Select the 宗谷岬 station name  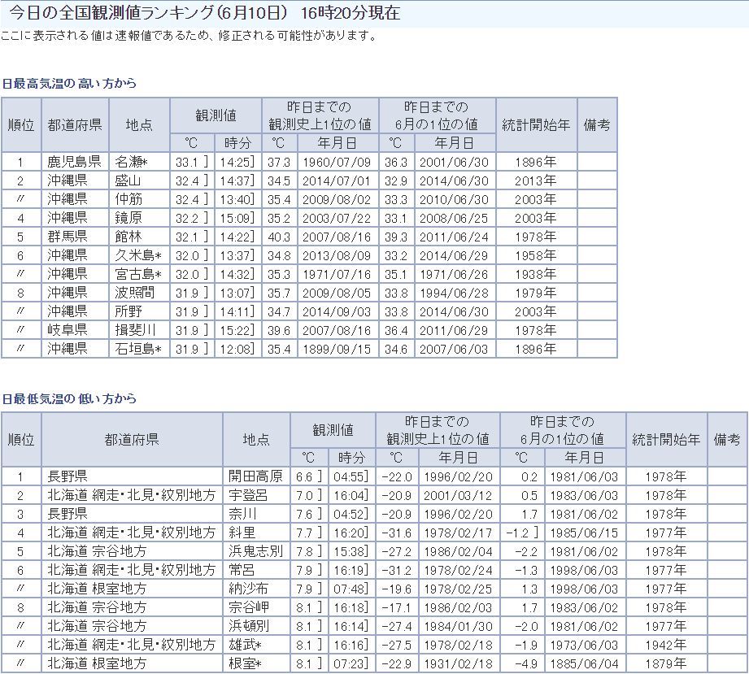click(x=246, y=607)
